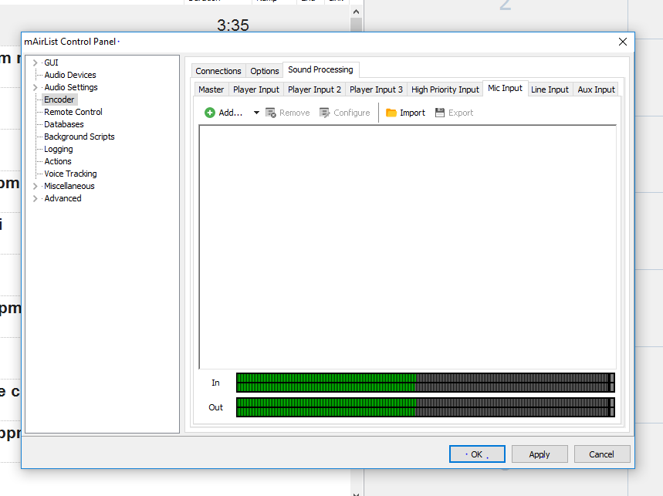
Task: Expand the GUI tree node
Action: (x=35, y=63)
